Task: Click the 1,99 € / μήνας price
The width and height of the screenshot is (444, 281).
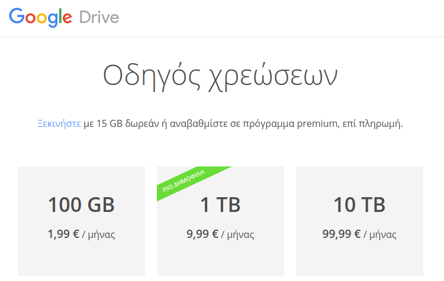Action: (x=81, y=234)
